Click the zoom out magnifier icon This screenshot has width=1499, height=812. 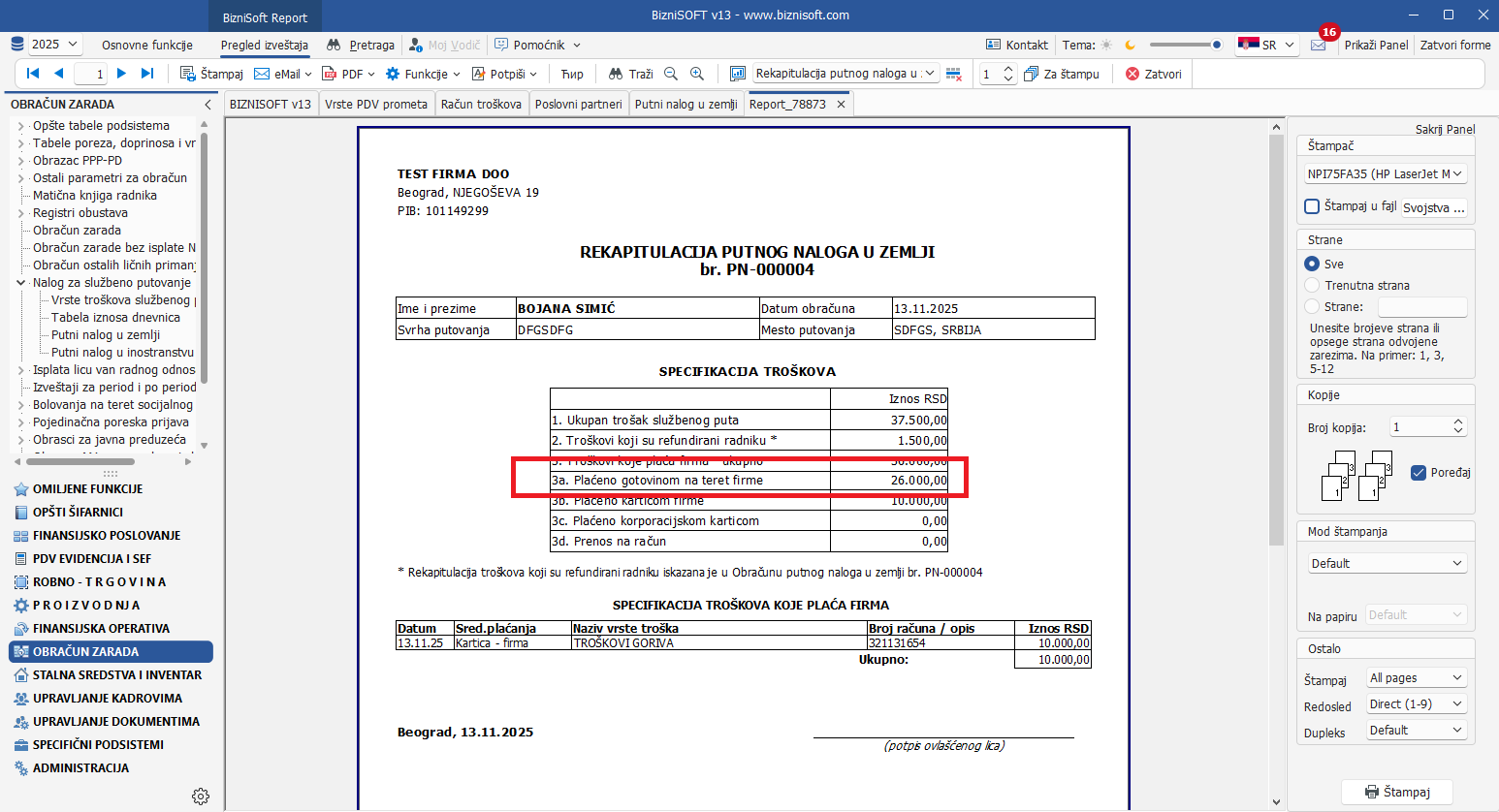pos(671,74)
